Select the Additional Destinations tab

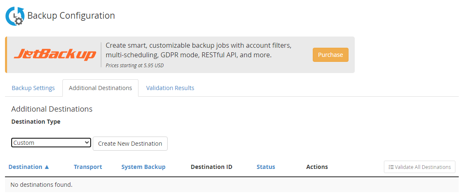100,88
